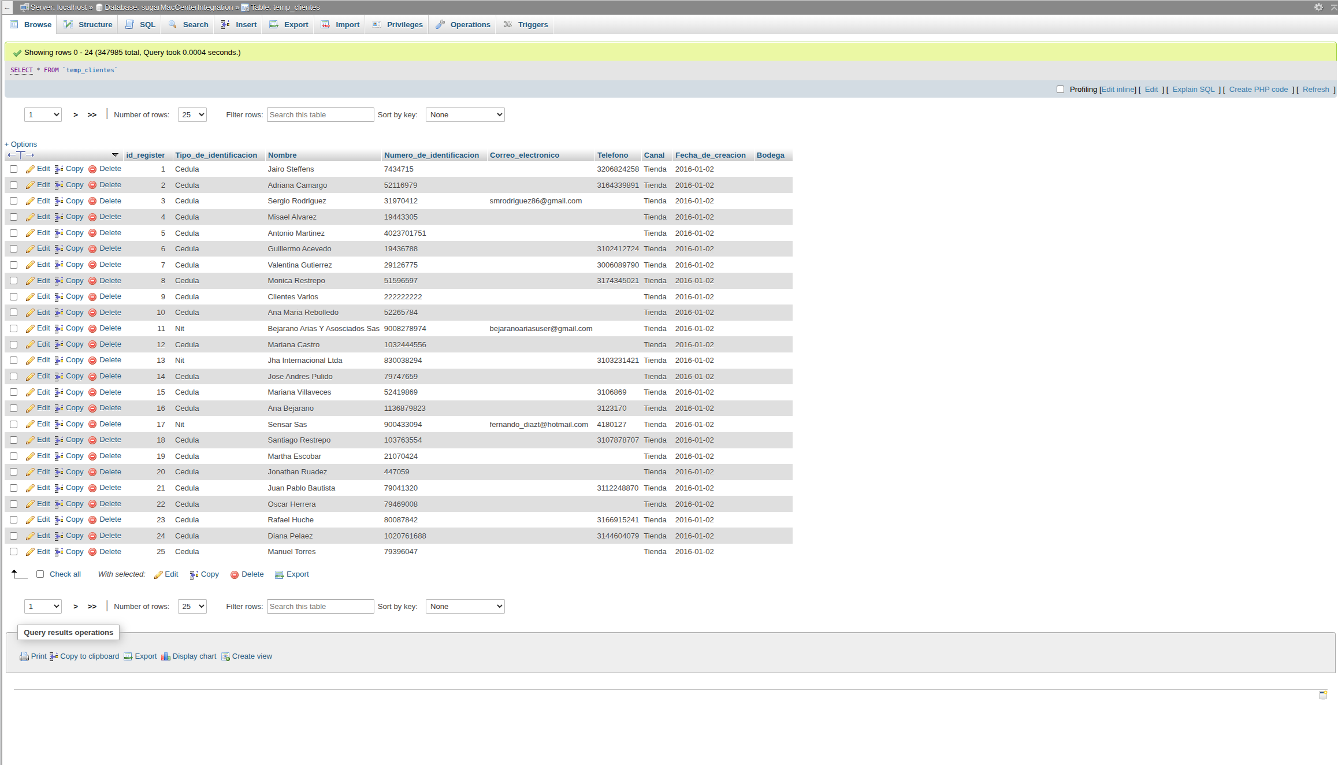This screenshot has height=765, width=1338.
Task: Click the pencil Edit icon for Jairo Steffens
Action: [30, 169]
